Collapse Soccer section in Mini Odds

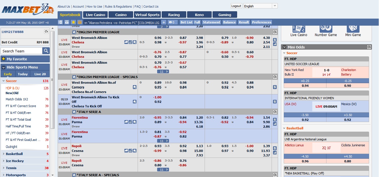click(x=284, y=53)
